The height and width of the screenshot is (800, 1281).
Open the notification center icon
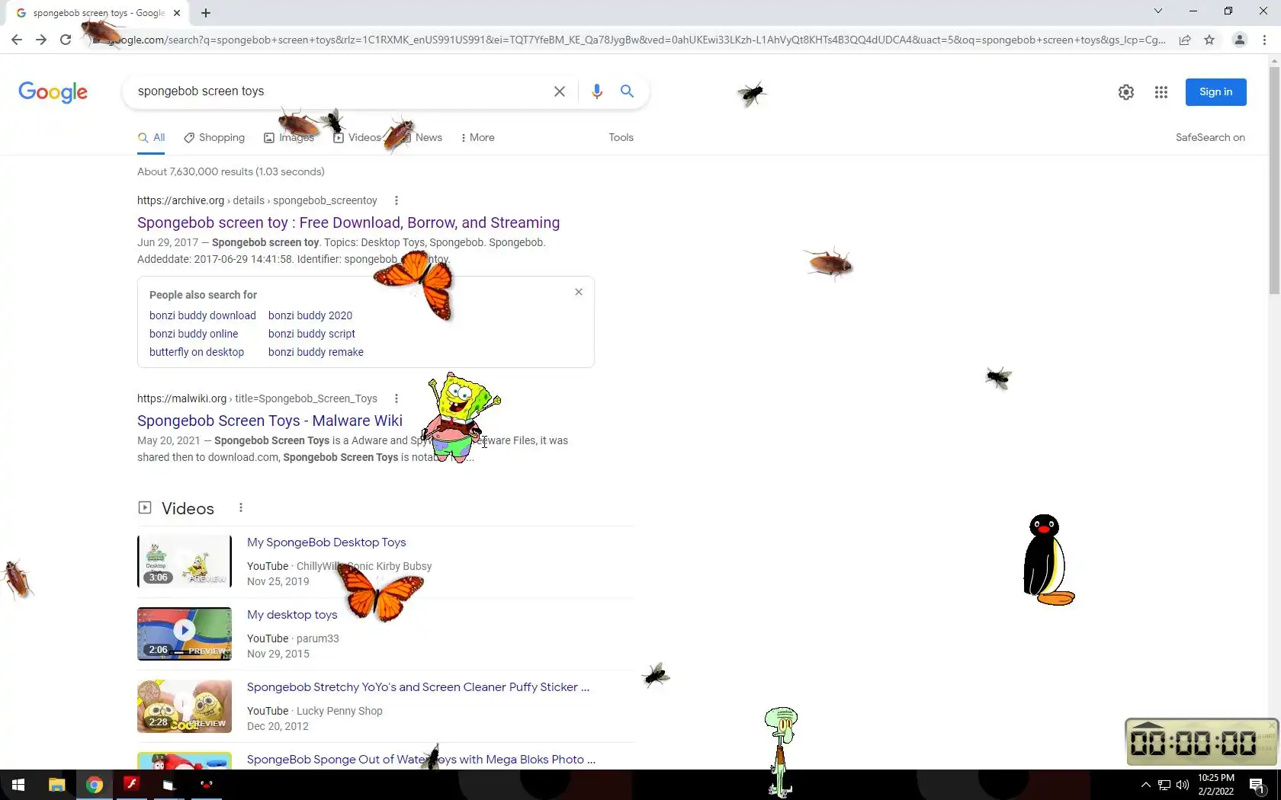click(x=1257, y=785)
